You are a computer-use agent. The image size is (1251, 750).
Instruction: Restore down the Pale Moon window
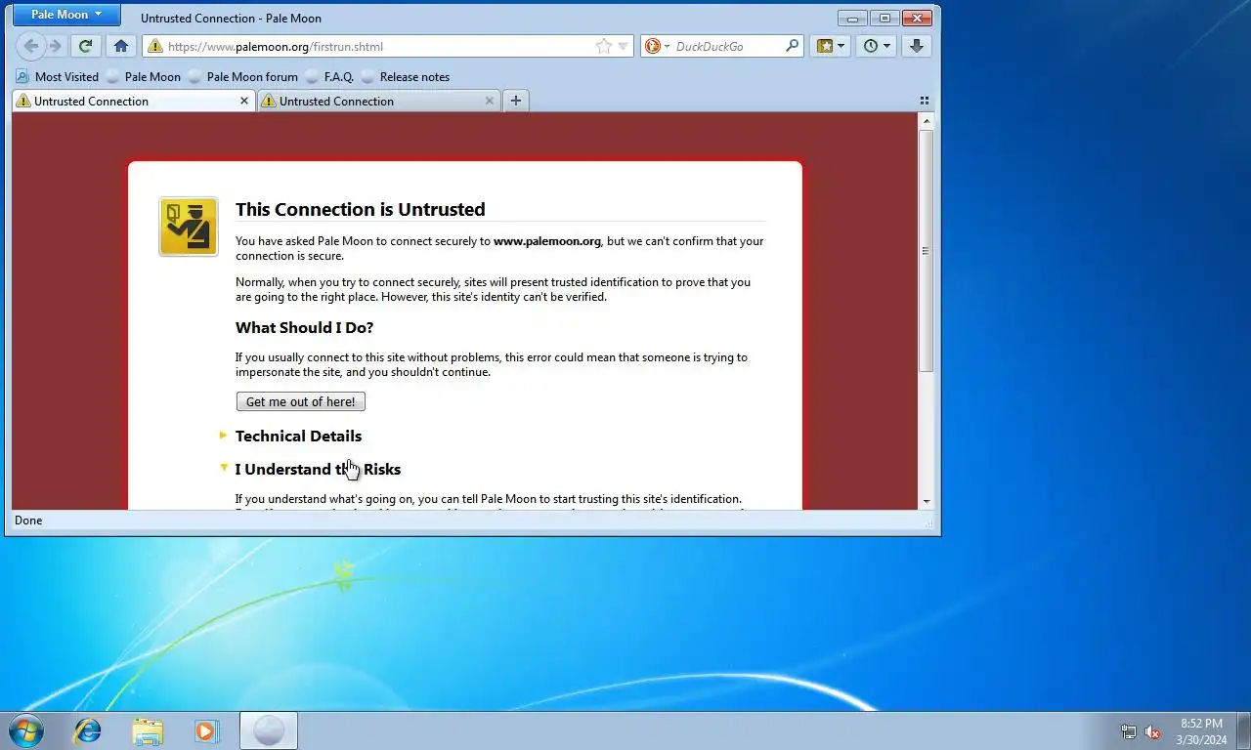[884, 18]
